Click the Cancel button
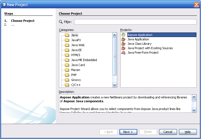The image size is (201, 139). click(x=168, y=132)
